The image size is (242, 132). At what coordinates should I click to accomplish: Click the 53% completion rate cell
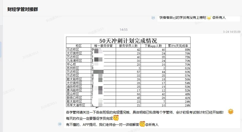[x=178, y=87]
